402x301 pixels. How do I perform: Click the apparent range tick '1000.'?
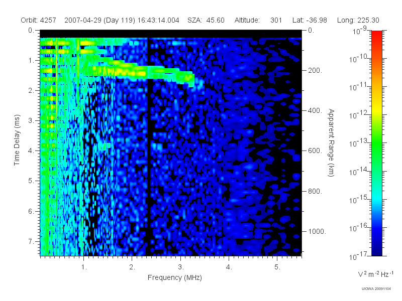(x=317, y=231)
